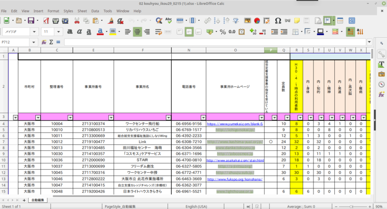Click the horizontal scrollbar thumb
This screenshot has height=209, width=387.
(x=93, y=196)
